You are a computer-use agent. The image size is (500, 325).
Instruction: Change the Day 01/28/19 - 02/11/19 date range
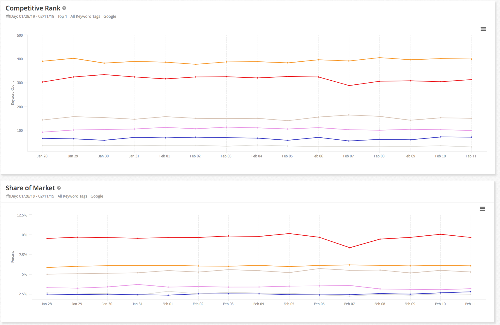32,16
